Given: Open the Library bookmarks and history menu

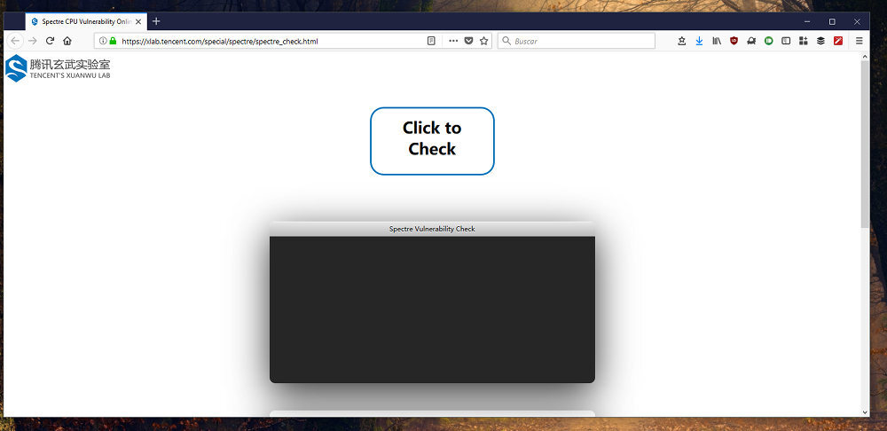Looking at the screenshot, I should coord(717,41).
